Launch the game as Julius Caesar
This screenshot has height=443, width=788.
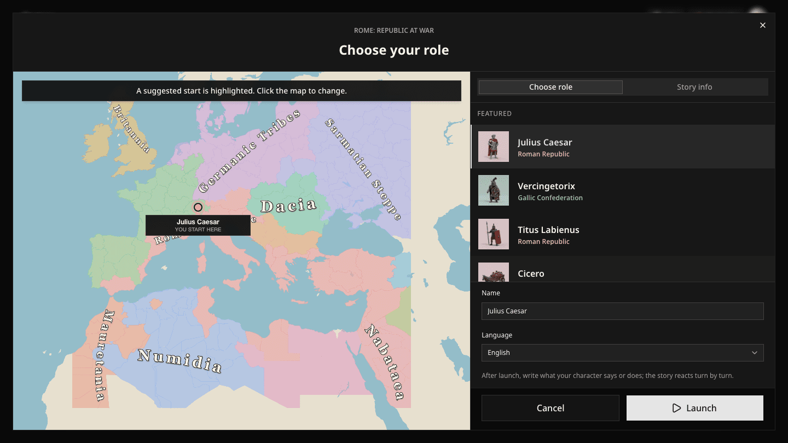[x=695, y=408]
